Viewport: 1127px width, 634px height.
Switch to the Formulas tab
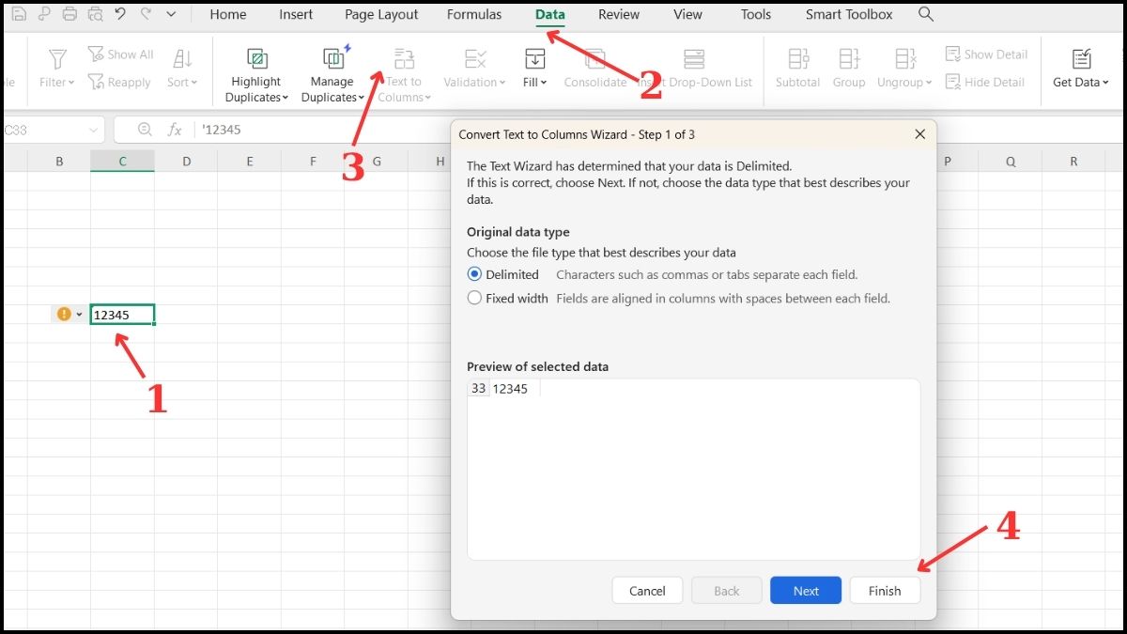pyautogui.click(x=474, y=14)
